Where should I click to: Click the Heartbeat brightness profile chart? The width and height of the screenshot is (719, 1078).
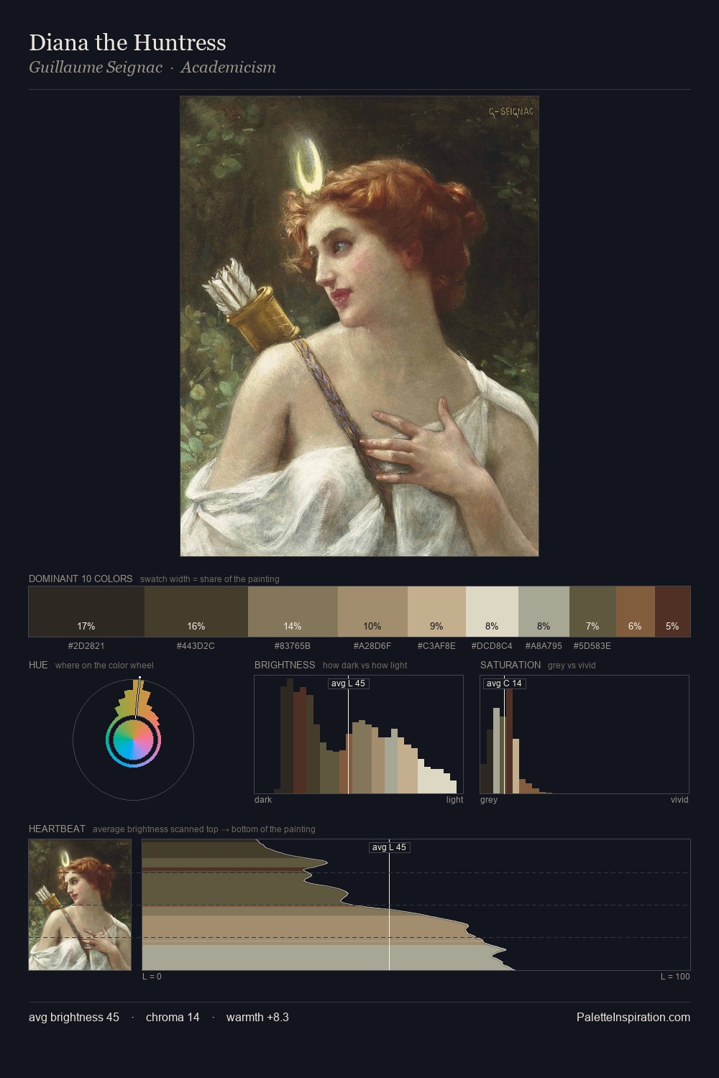[416, 905]
